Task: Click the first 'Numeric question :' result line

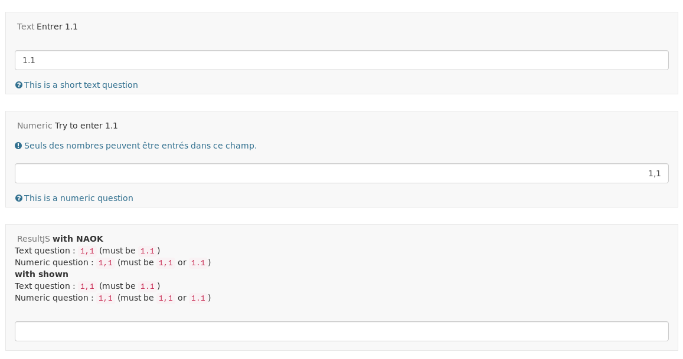Action: (54, 262)
